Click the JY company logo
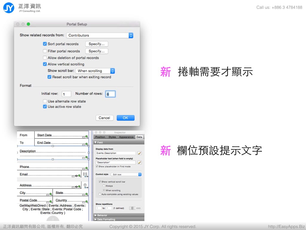Screen dimensions: 306x230 click(x=9, y=7)
